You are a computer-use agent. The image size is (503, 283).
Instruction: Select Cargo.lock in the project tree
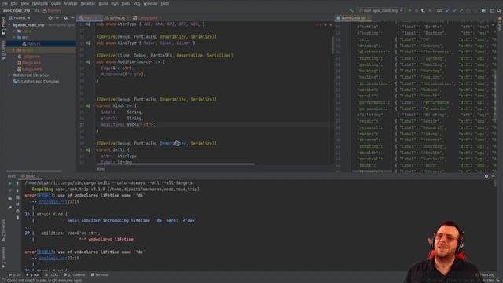31,63
